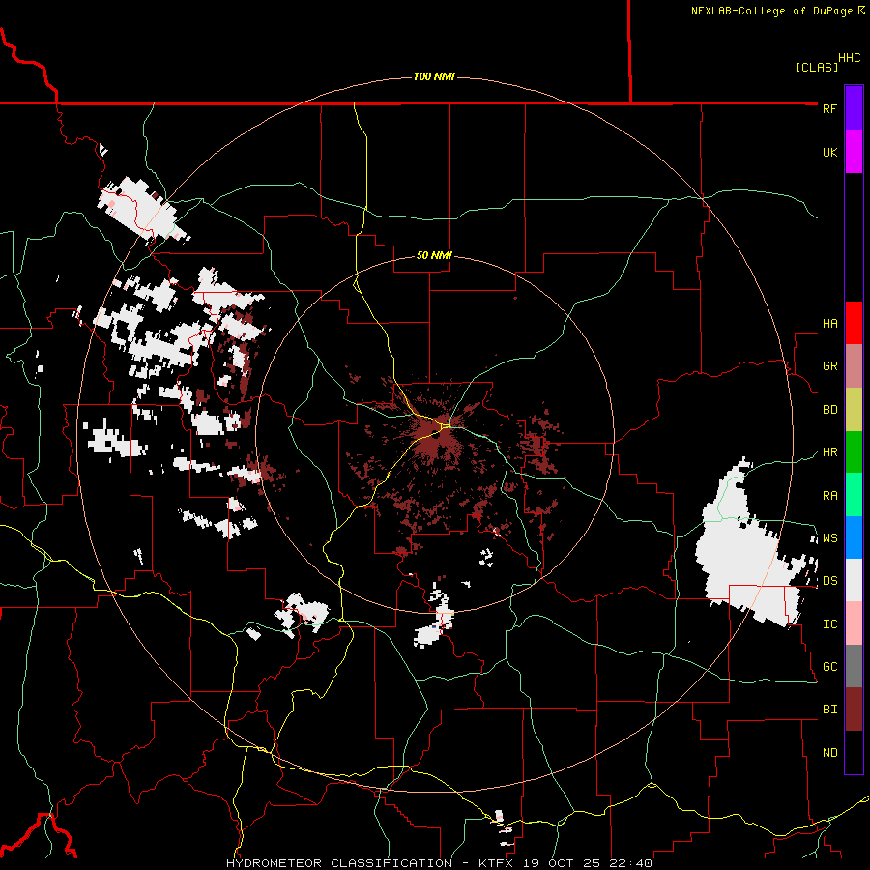Click the HA legend label

[x=829, y=323]
